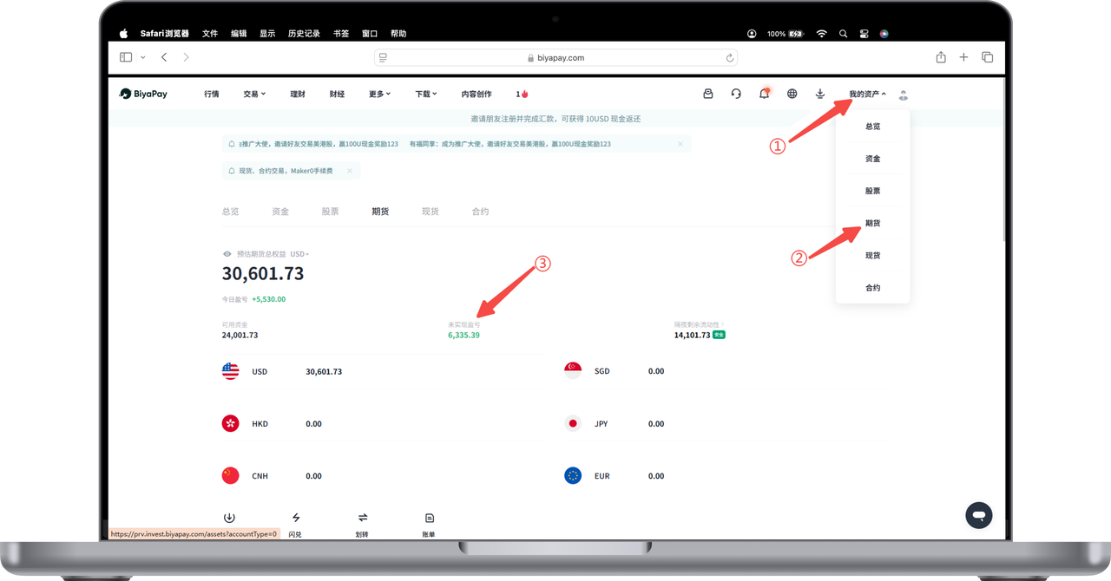Click the download arrow icon in the header
The width and height of the screenshot is (1111, 581).
click(819, 94)
